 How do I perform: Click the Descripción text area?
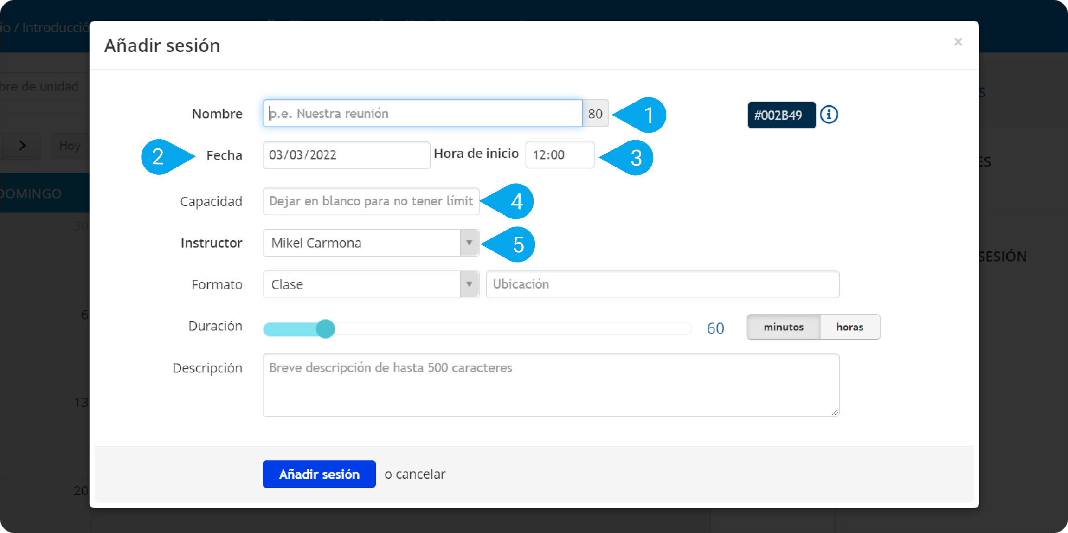pyautogui.click(x=551, y=385)
